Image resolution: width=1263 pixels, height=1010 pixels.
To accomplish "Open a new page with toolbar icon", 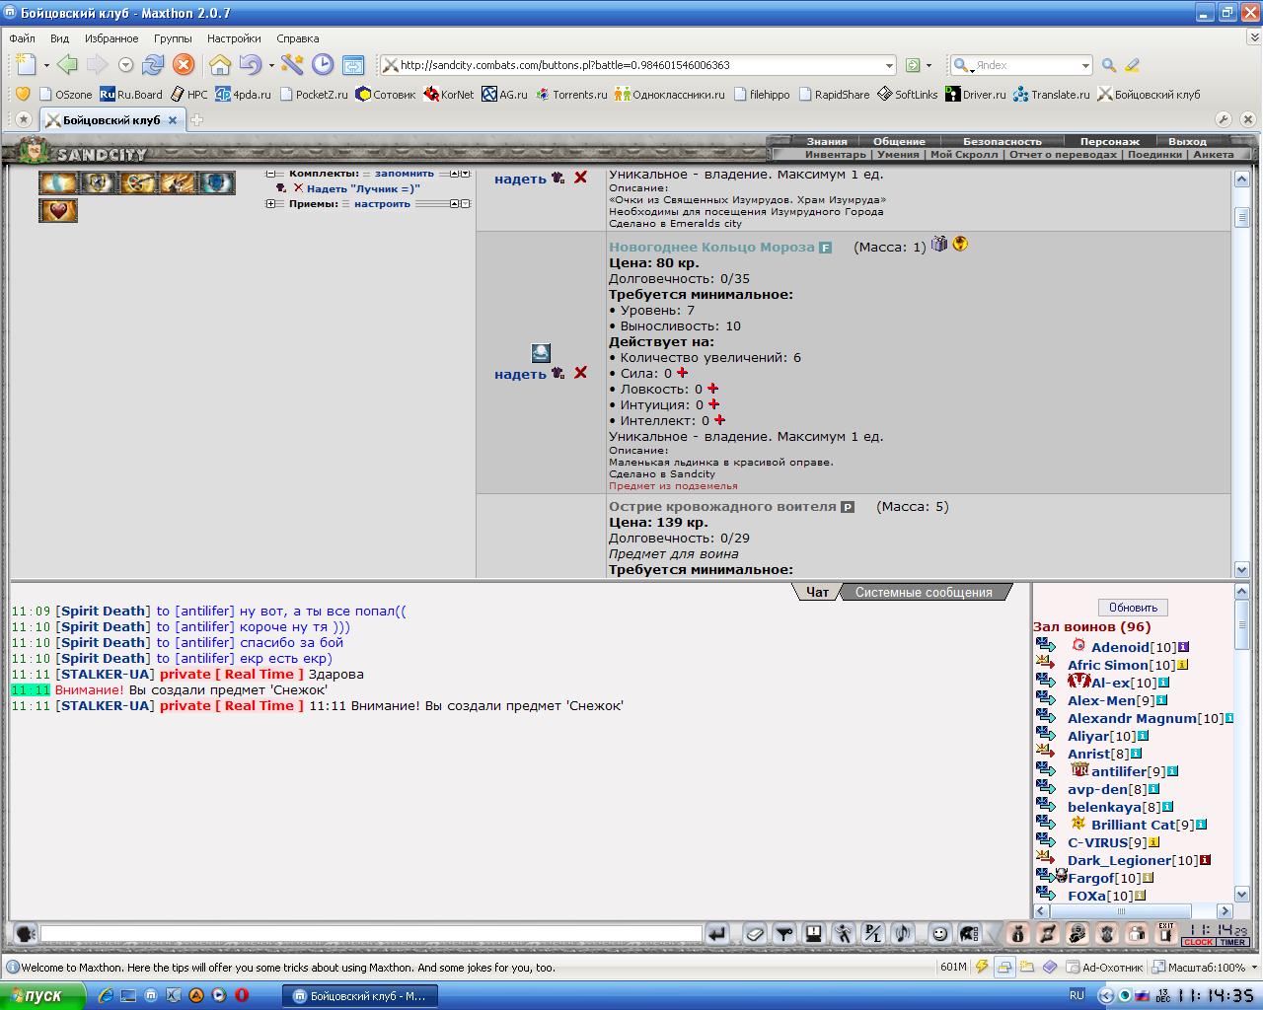I will [27, 65].
